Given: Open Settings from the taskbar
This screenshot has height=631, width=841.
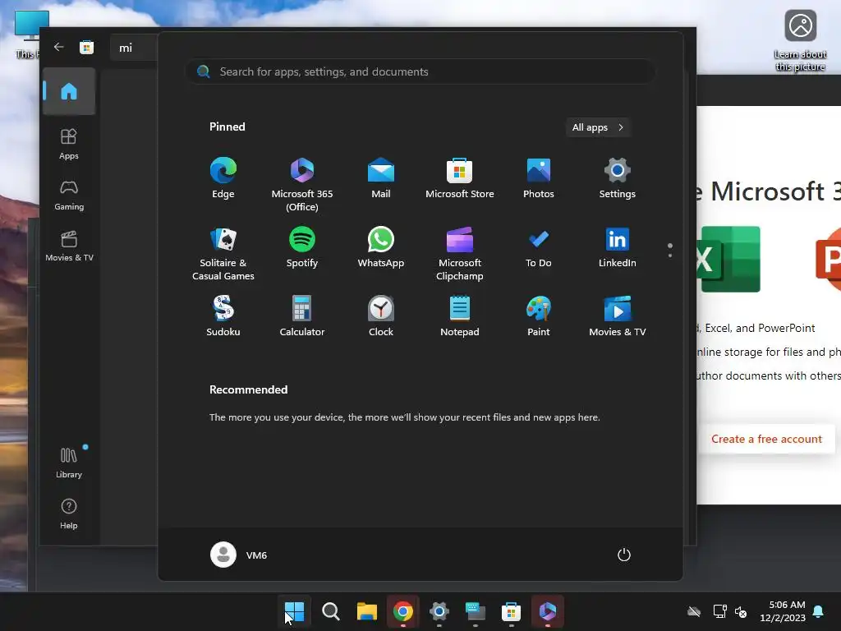Looking at the screenshot, I should (x=439, y=611).
